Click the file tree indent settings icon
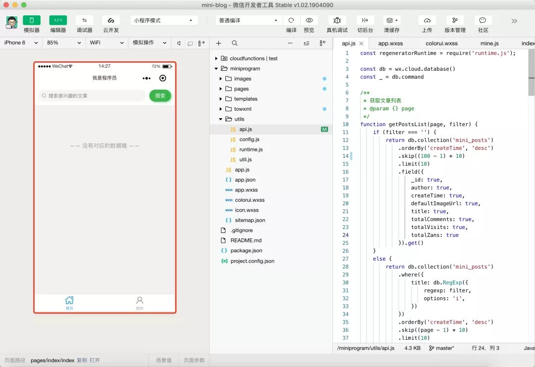The height and width of the screenshot is (367, 535). (307, 43)
